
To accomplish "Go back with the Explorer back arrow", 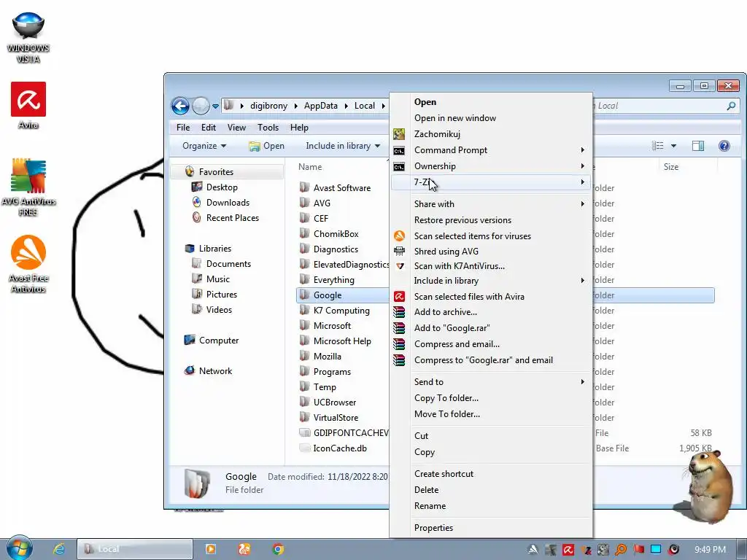I will pyautogui.click(x=181, y=106).
